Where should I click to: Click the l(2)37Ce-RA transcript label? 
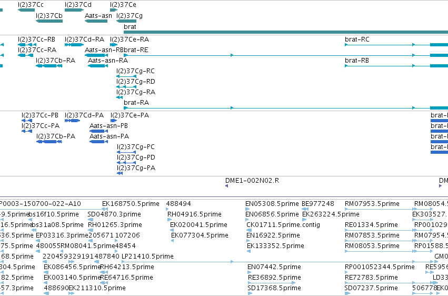point(130,39)
